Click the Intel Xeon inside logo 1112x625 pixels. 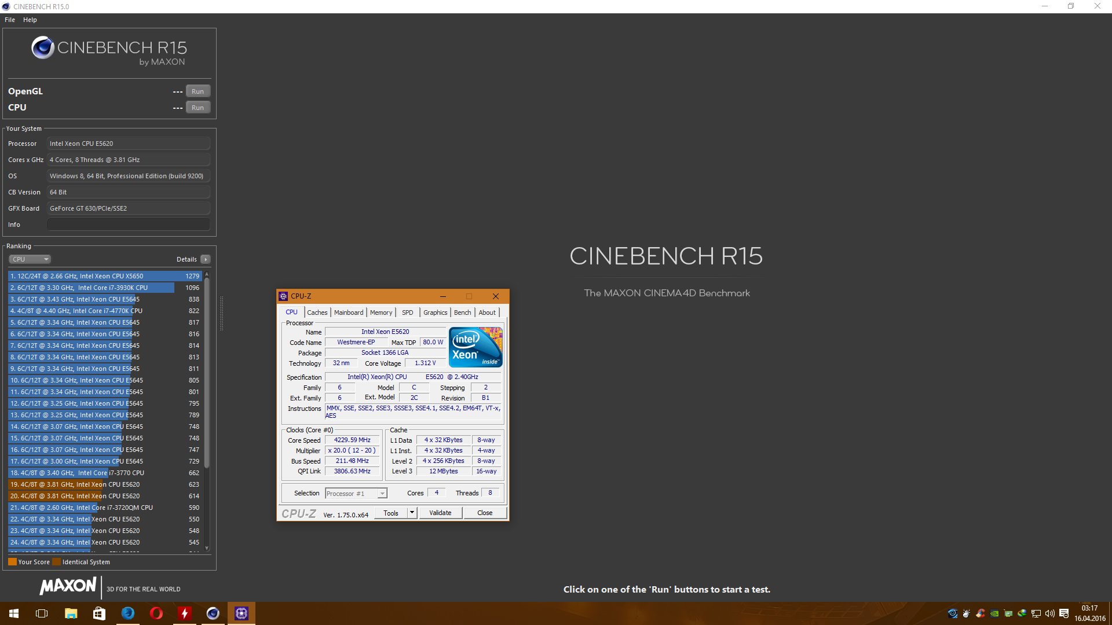pos(475,347)
